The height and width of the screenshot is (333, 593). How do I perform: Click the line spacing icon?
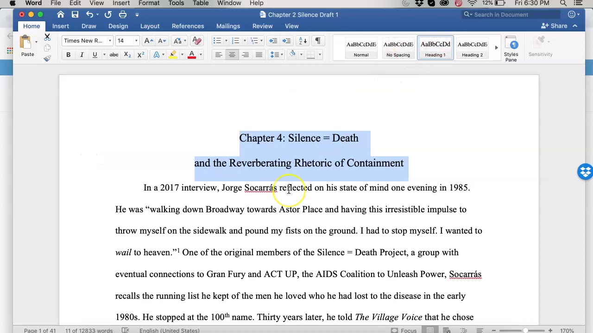[x=275, y=55]
